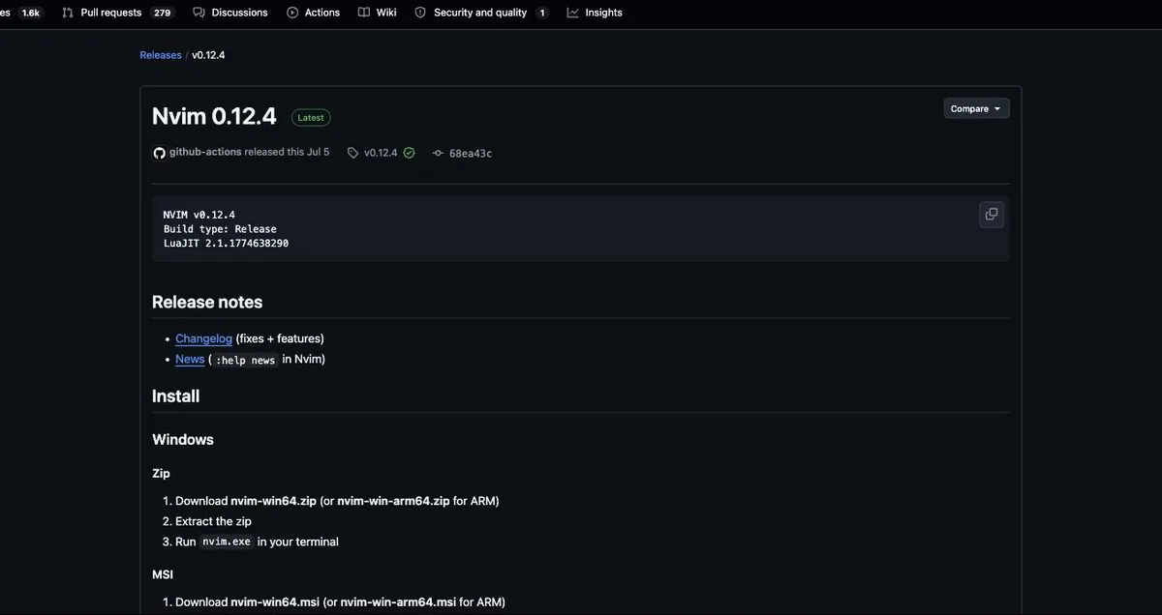This screenshot has width=1162, height=615.
Task: Click the MSI subheading
Action: pos(163,574)
